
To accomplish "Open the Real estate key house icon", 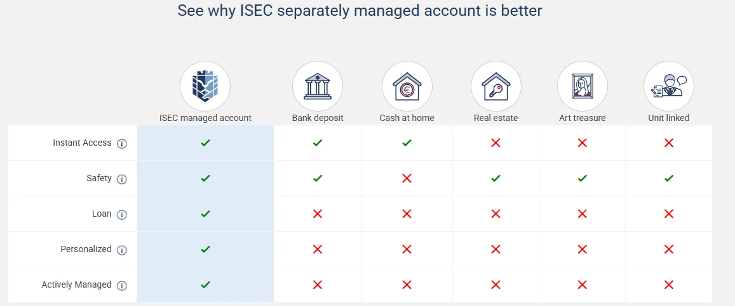I will click(496, 86).
